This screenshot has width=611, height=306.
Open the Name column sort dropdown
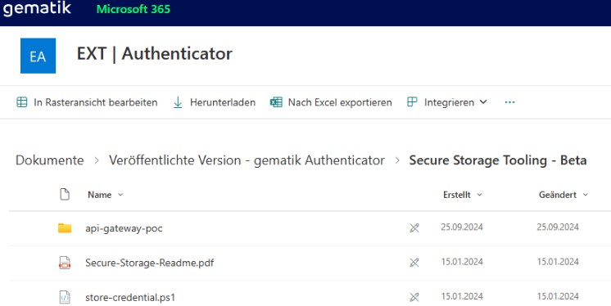click(120, 195)
